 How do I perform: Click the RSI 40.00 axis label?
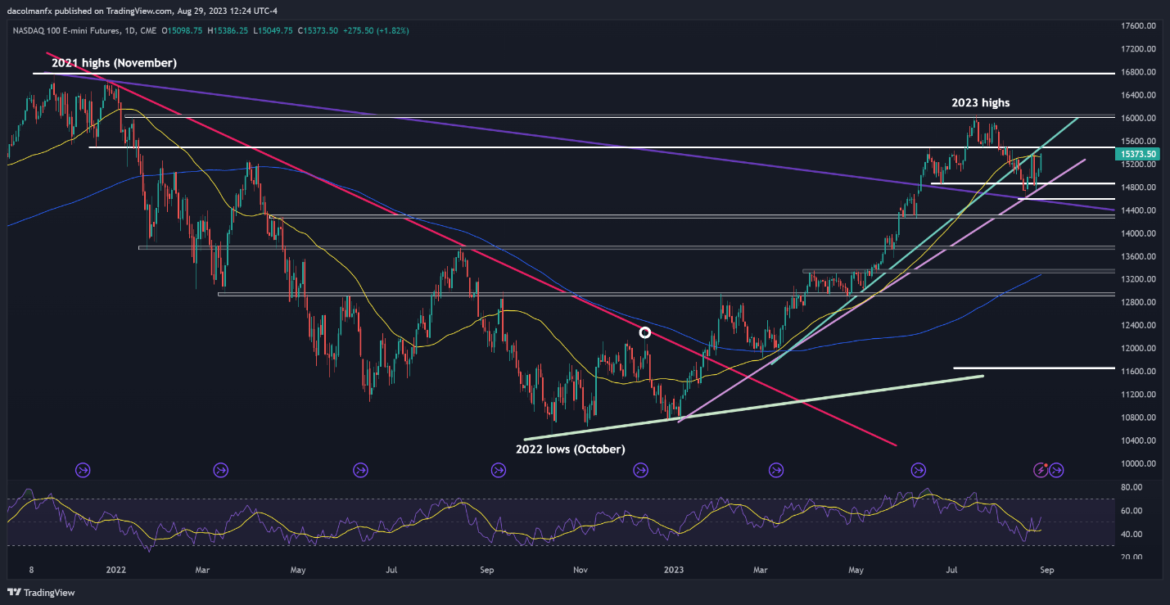(1132, 534)
